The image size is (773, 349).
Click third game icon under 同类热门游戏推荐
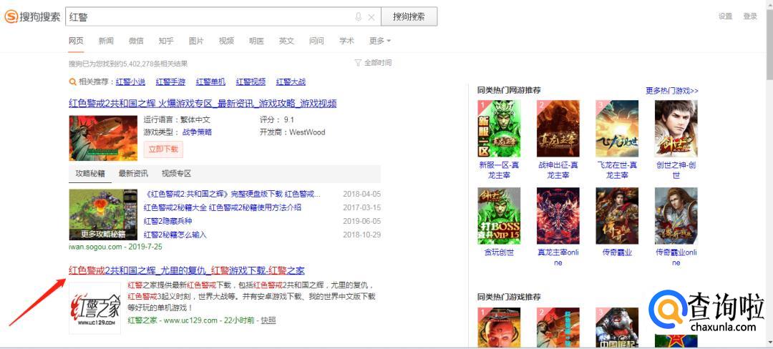pos(617,328)
